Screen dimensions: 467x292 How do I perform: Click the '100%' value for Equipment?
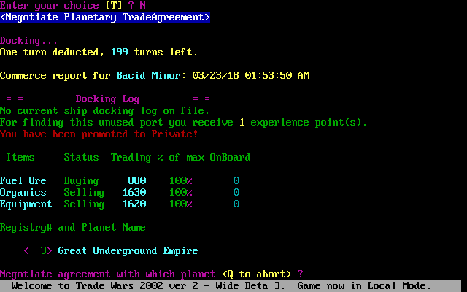[x=181, y=204]
